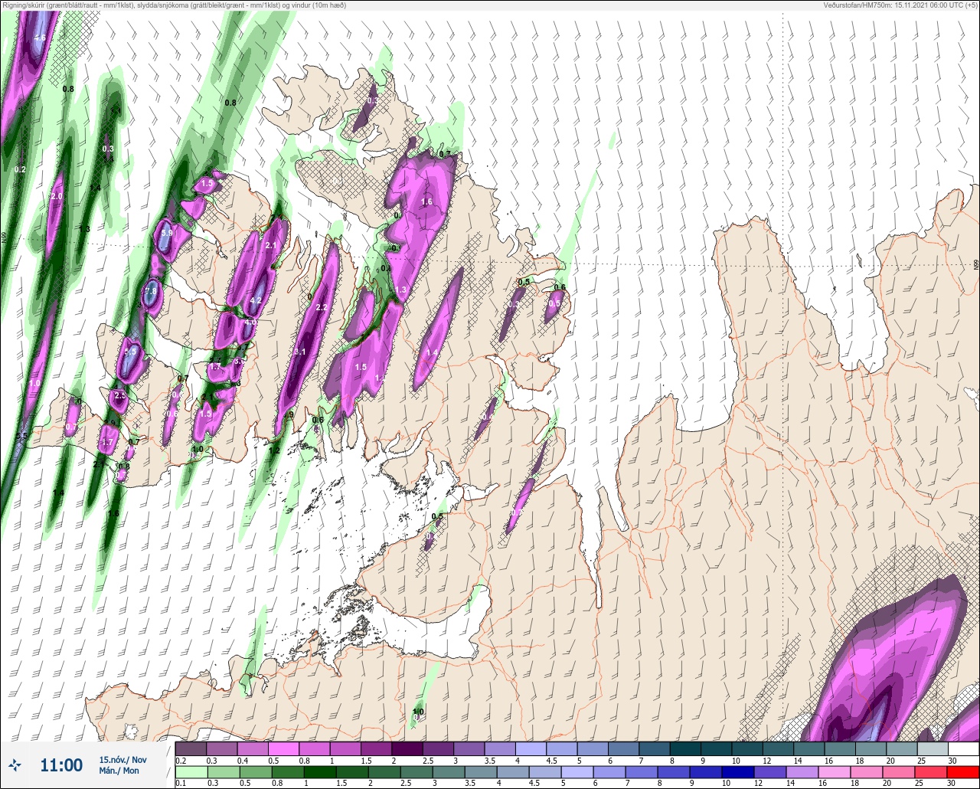Select the red 30 swatch in lower legend row
The image size is (980, 789).
pos(964,772)
